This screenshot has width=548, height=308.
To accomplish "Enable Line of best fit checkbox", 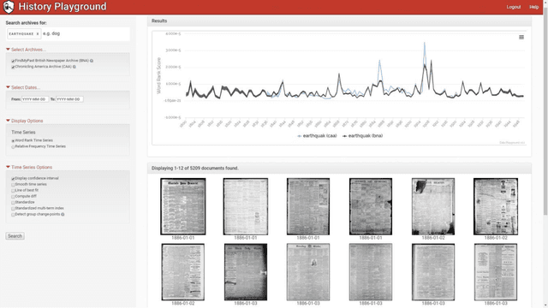I will coord(13,190).
